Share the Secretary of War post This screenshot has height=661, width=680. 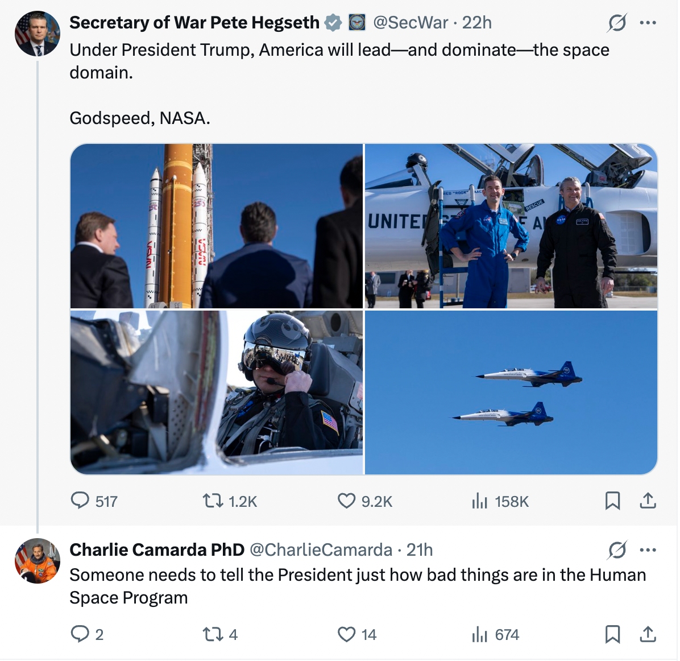[648, 501]
